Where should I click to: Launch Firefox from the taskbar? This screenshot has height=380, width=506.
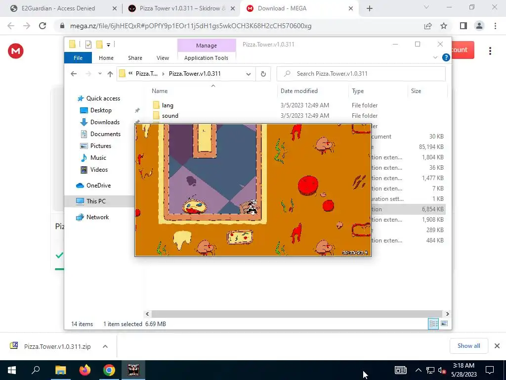(x=85, y=370)
